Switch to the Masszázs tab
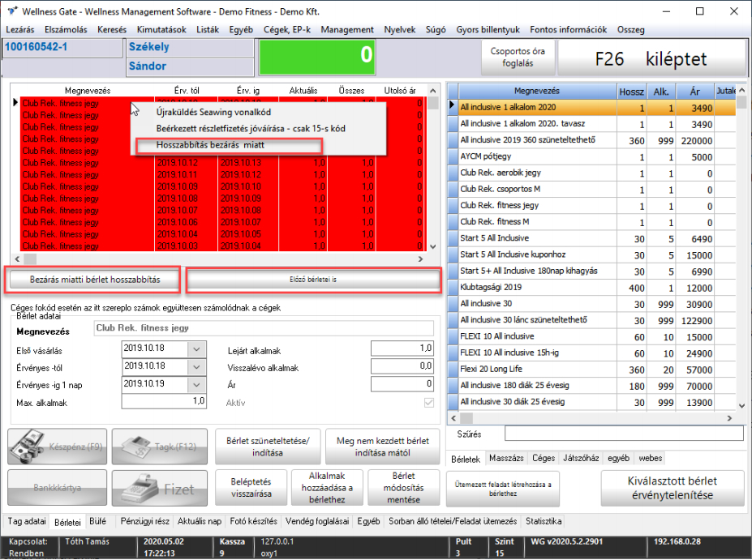The width and height of the screenshot is (752, 560). tap(506, 459)
